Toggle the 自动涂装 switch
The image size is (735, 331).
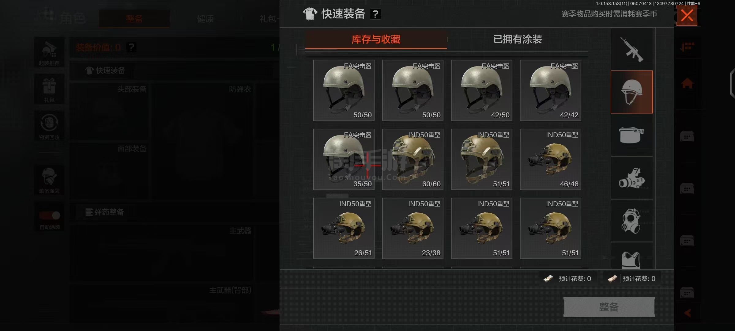[50, 215]
